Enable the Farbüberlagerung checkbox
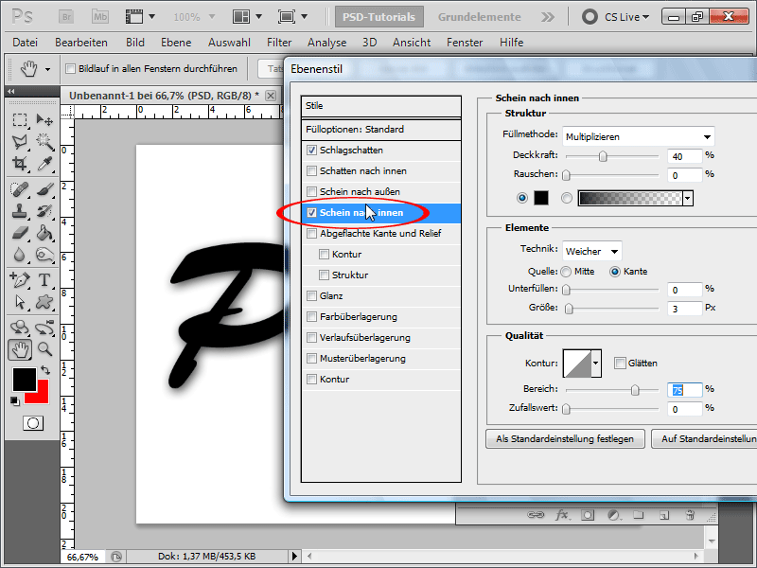The width and height of the screenshot is (757, 568). point(312,317)
